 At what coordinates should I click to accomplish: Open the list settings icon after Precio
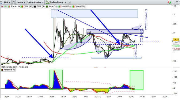point(19,6)
